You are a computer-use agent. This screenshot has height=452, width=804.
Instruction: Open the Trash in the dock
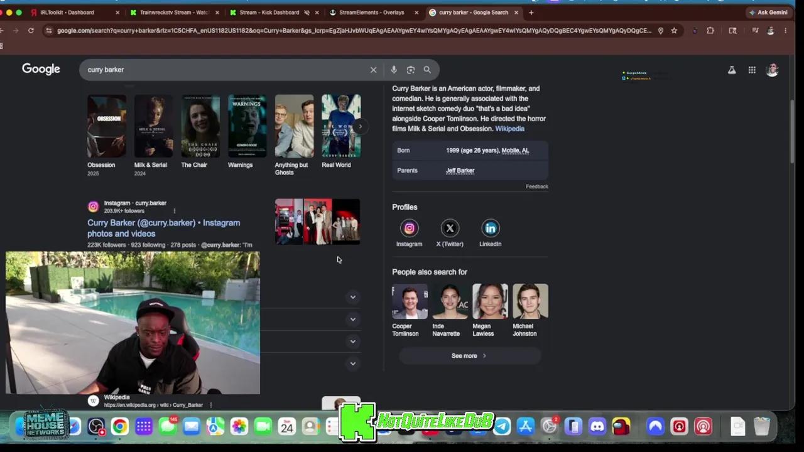coord(762,427)
